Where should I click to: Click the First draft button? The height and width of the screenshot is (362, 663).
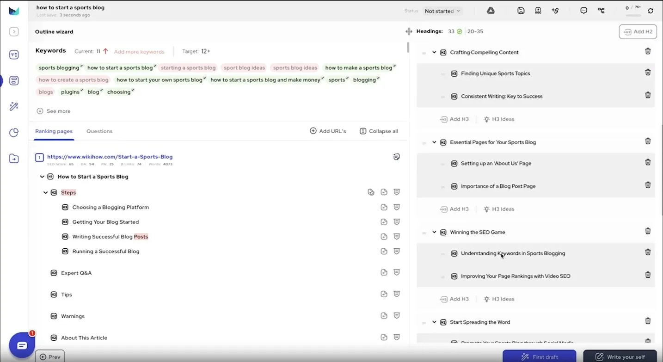tap(540, 356)
